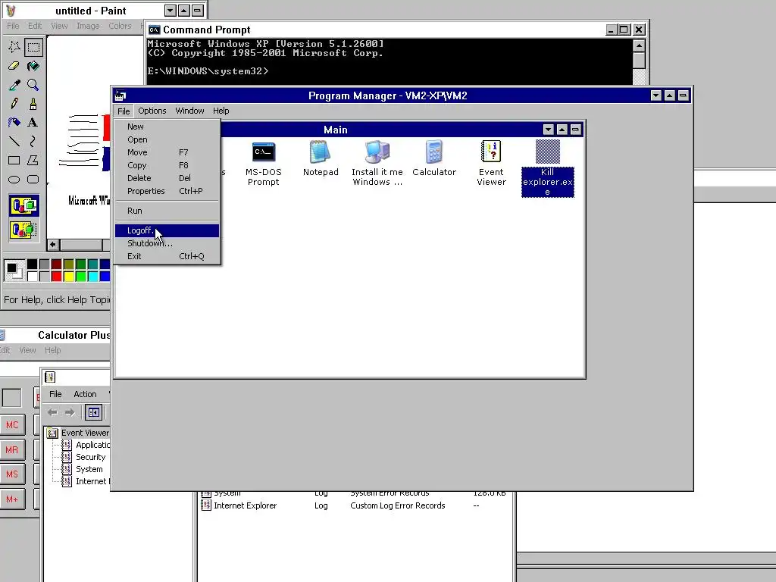Click Logoff in the File menu

pos(167,230)
